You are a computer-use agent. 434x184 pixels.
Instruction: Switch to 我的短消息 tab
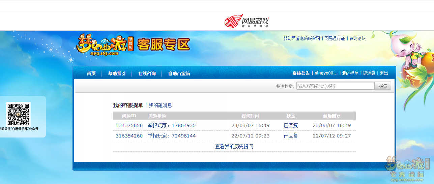tap(161, 105)
